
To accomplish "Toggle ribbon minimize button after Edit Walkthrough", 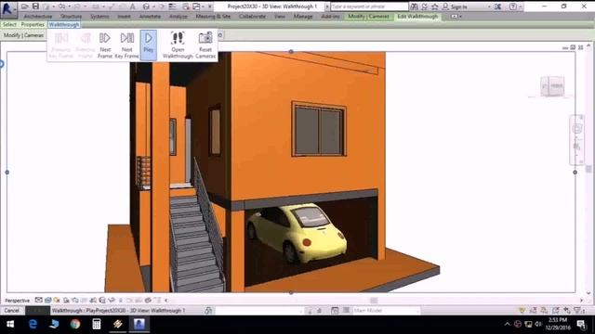I will (x=454, y=17).
